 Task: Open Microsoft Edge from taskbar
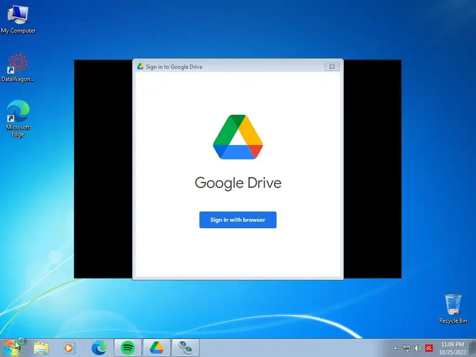pyautogui.click(x=99, y=348)
